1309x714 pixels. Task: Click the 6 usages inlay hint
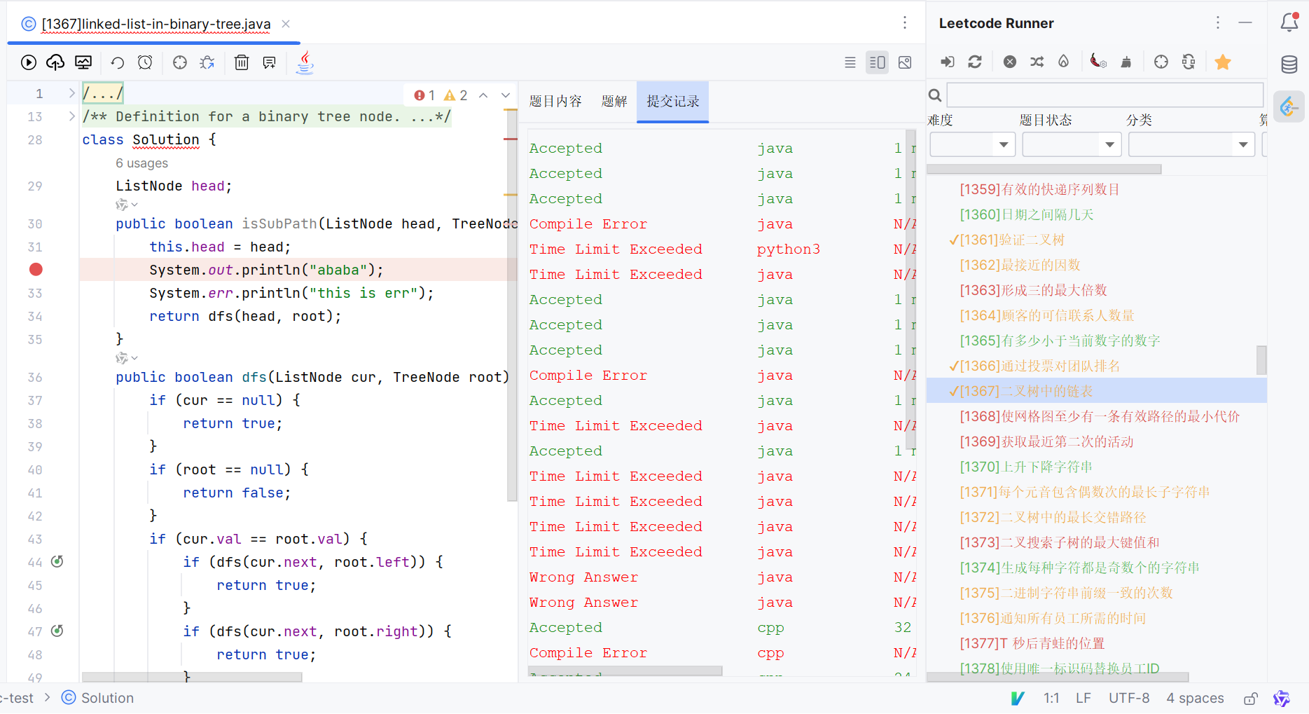click(x=141, y=163)
